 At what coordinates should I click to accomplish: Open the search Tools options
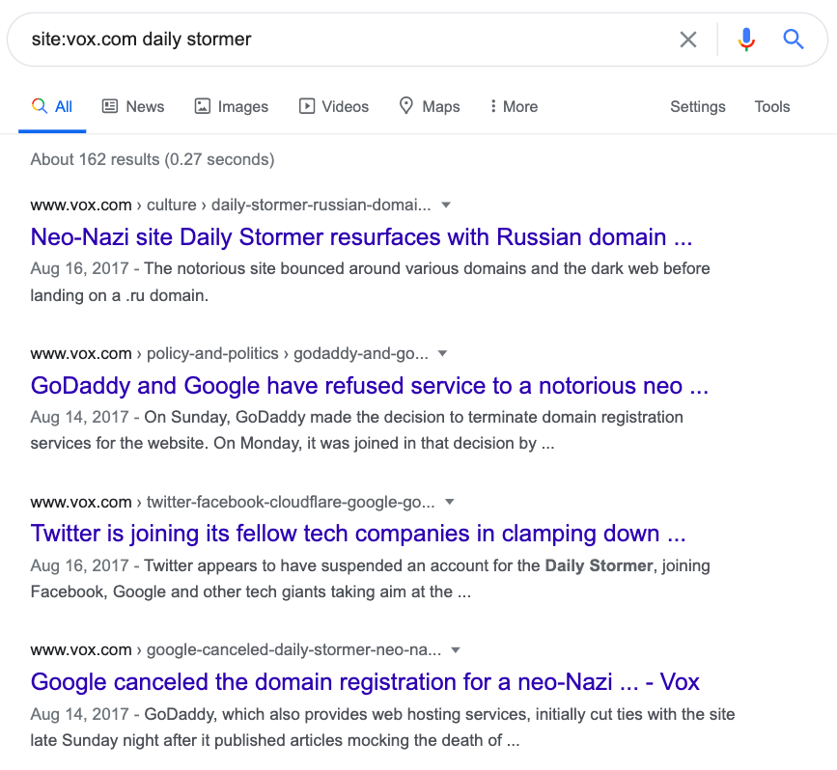point(772,107)
